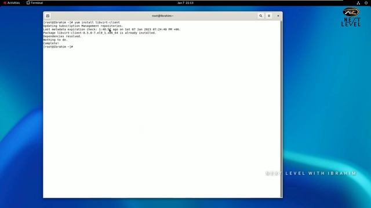Image resolution: width=371 pixels, height=208 pixels.
Task: Click the empty prompt on the last line
Action: 58,47
